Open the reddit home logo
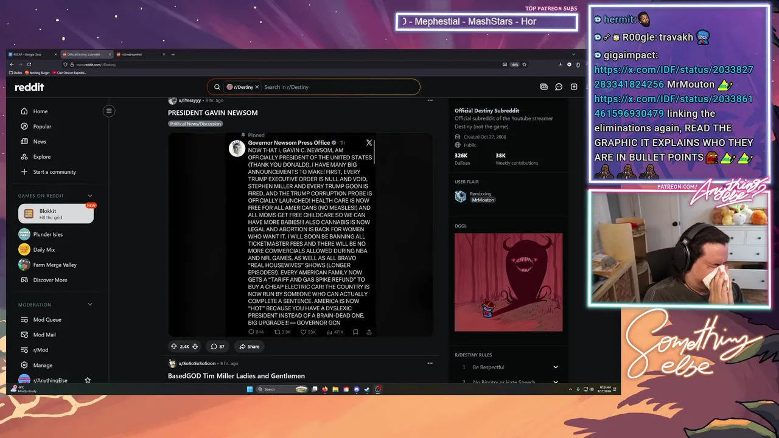 [x=29, y=87]
